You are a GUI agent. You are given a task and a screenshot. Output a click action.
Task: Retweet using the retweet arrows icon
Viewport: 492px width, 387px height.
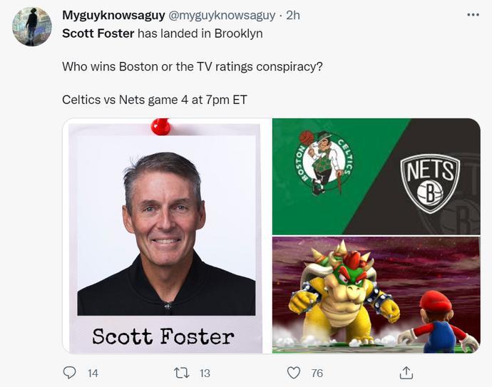[x=181, y=372]
